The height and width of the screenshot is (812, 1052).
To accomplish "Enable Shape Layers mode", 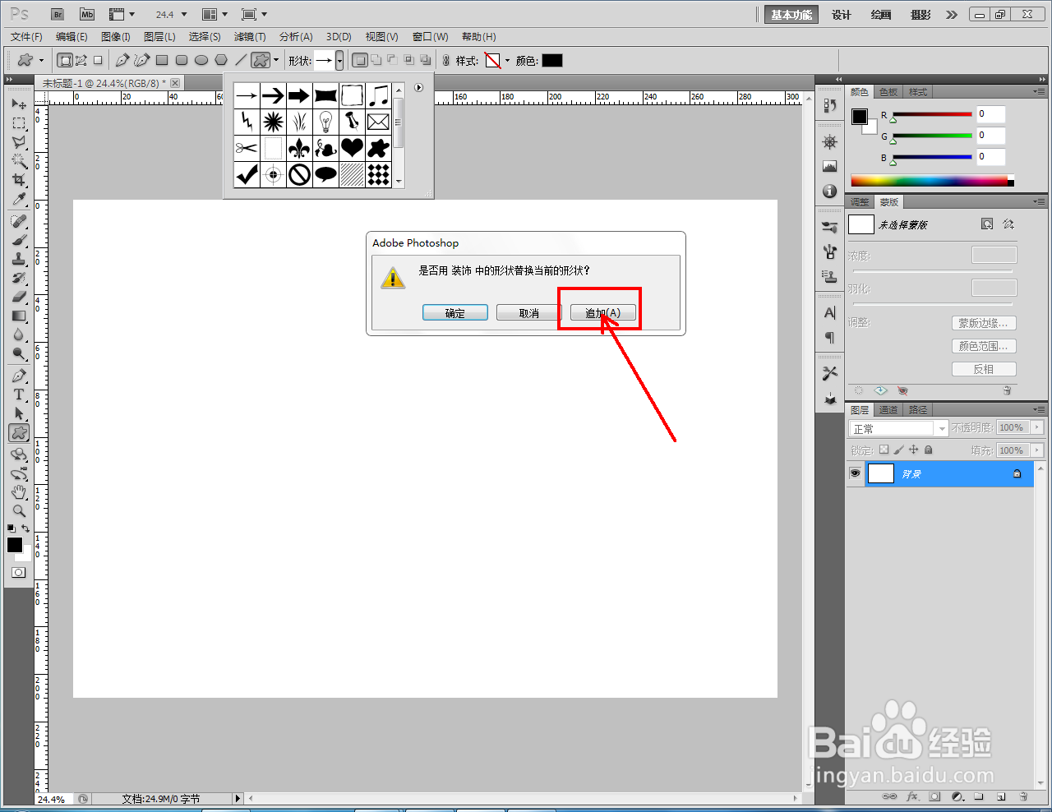I will pos(65,60).
